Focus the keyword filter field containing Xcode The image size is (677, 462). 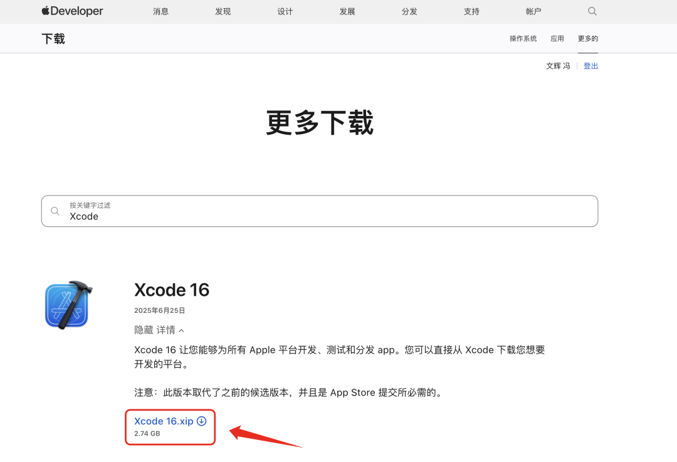pyautogui.click(x=320, y=211)
